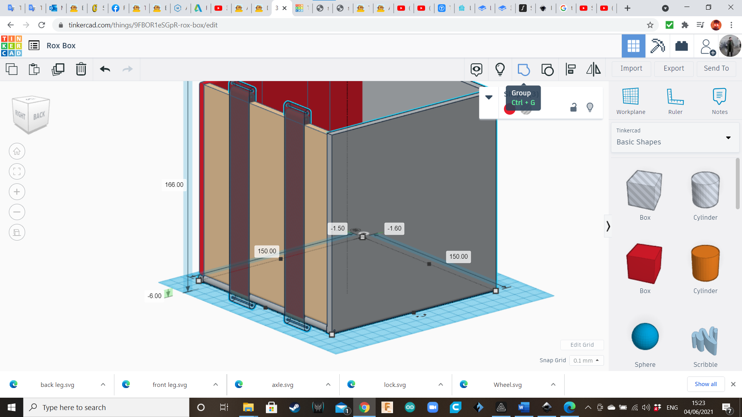The image size is (742, 417).
Task: Delete selection with trash icon
Action: (x=81, y=69)
